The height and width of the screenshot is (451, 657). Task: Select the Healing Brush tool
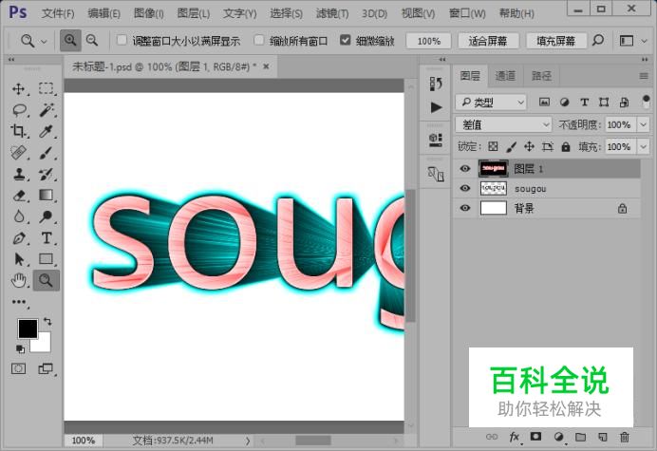18,153
